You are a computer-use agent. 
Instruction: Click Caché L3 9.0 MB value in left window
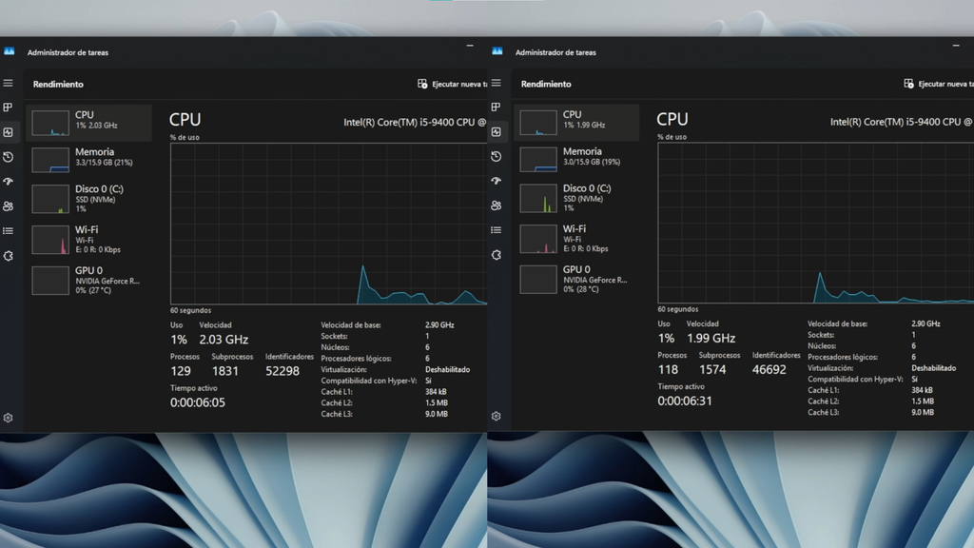coord(436,414)
